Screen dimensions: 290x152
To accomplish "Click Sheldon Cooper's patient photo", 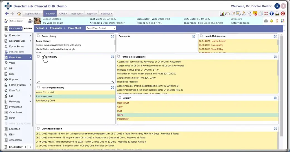I will (x=37, y=21).
